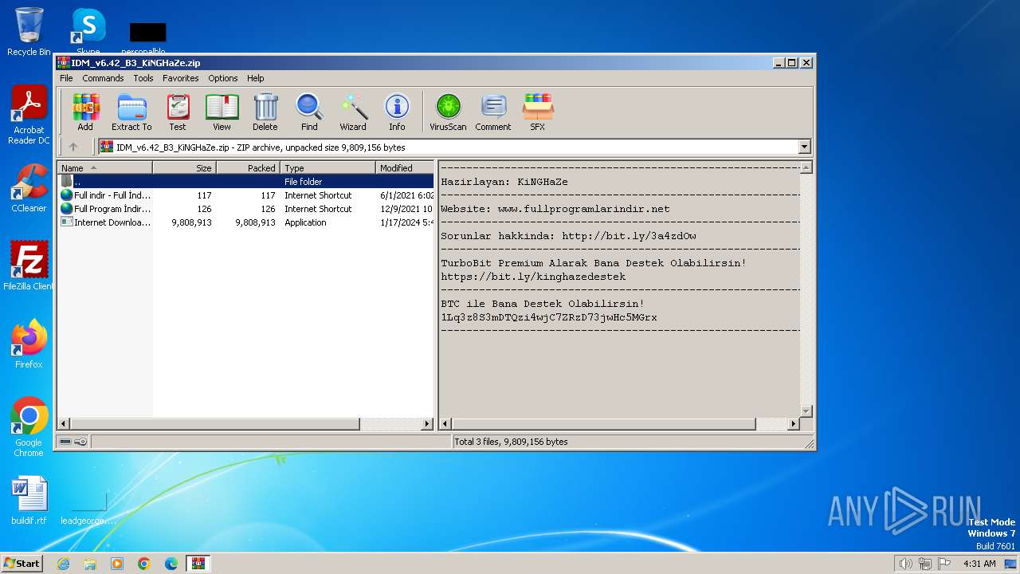Open Internet Explorer from the taskbar
This screenshot has height=574, width=1020.
click(x=63, y=564)
